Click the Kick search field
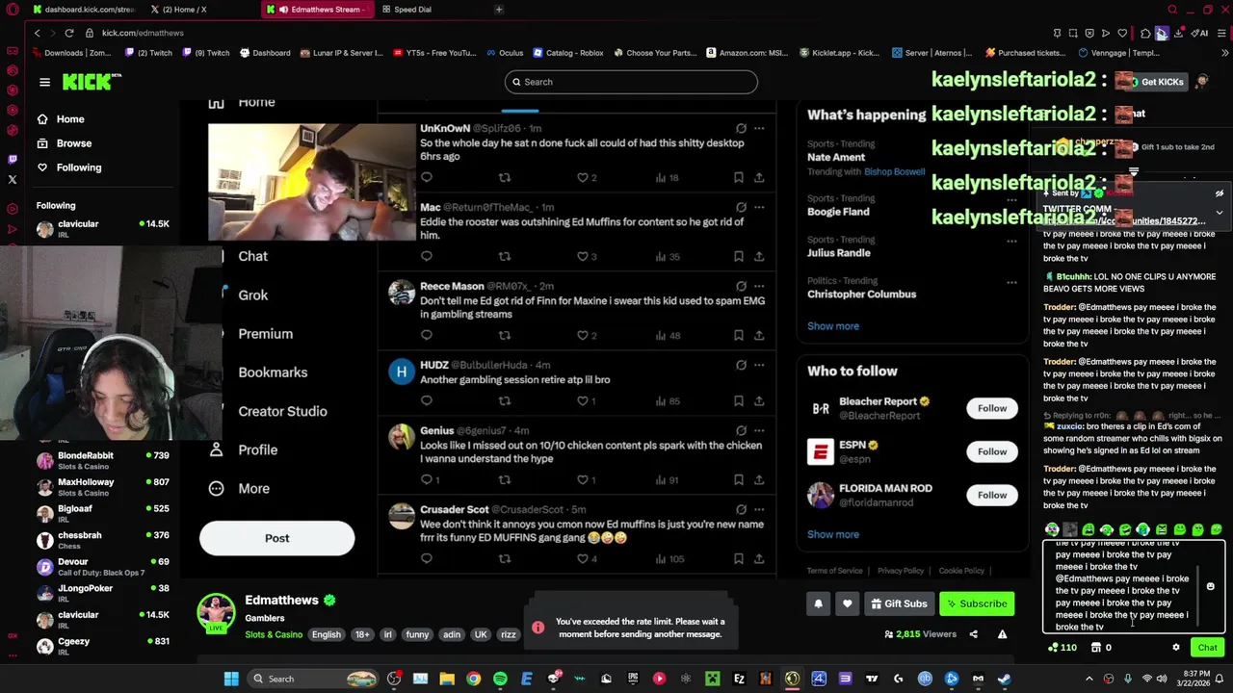 (631, 82)
